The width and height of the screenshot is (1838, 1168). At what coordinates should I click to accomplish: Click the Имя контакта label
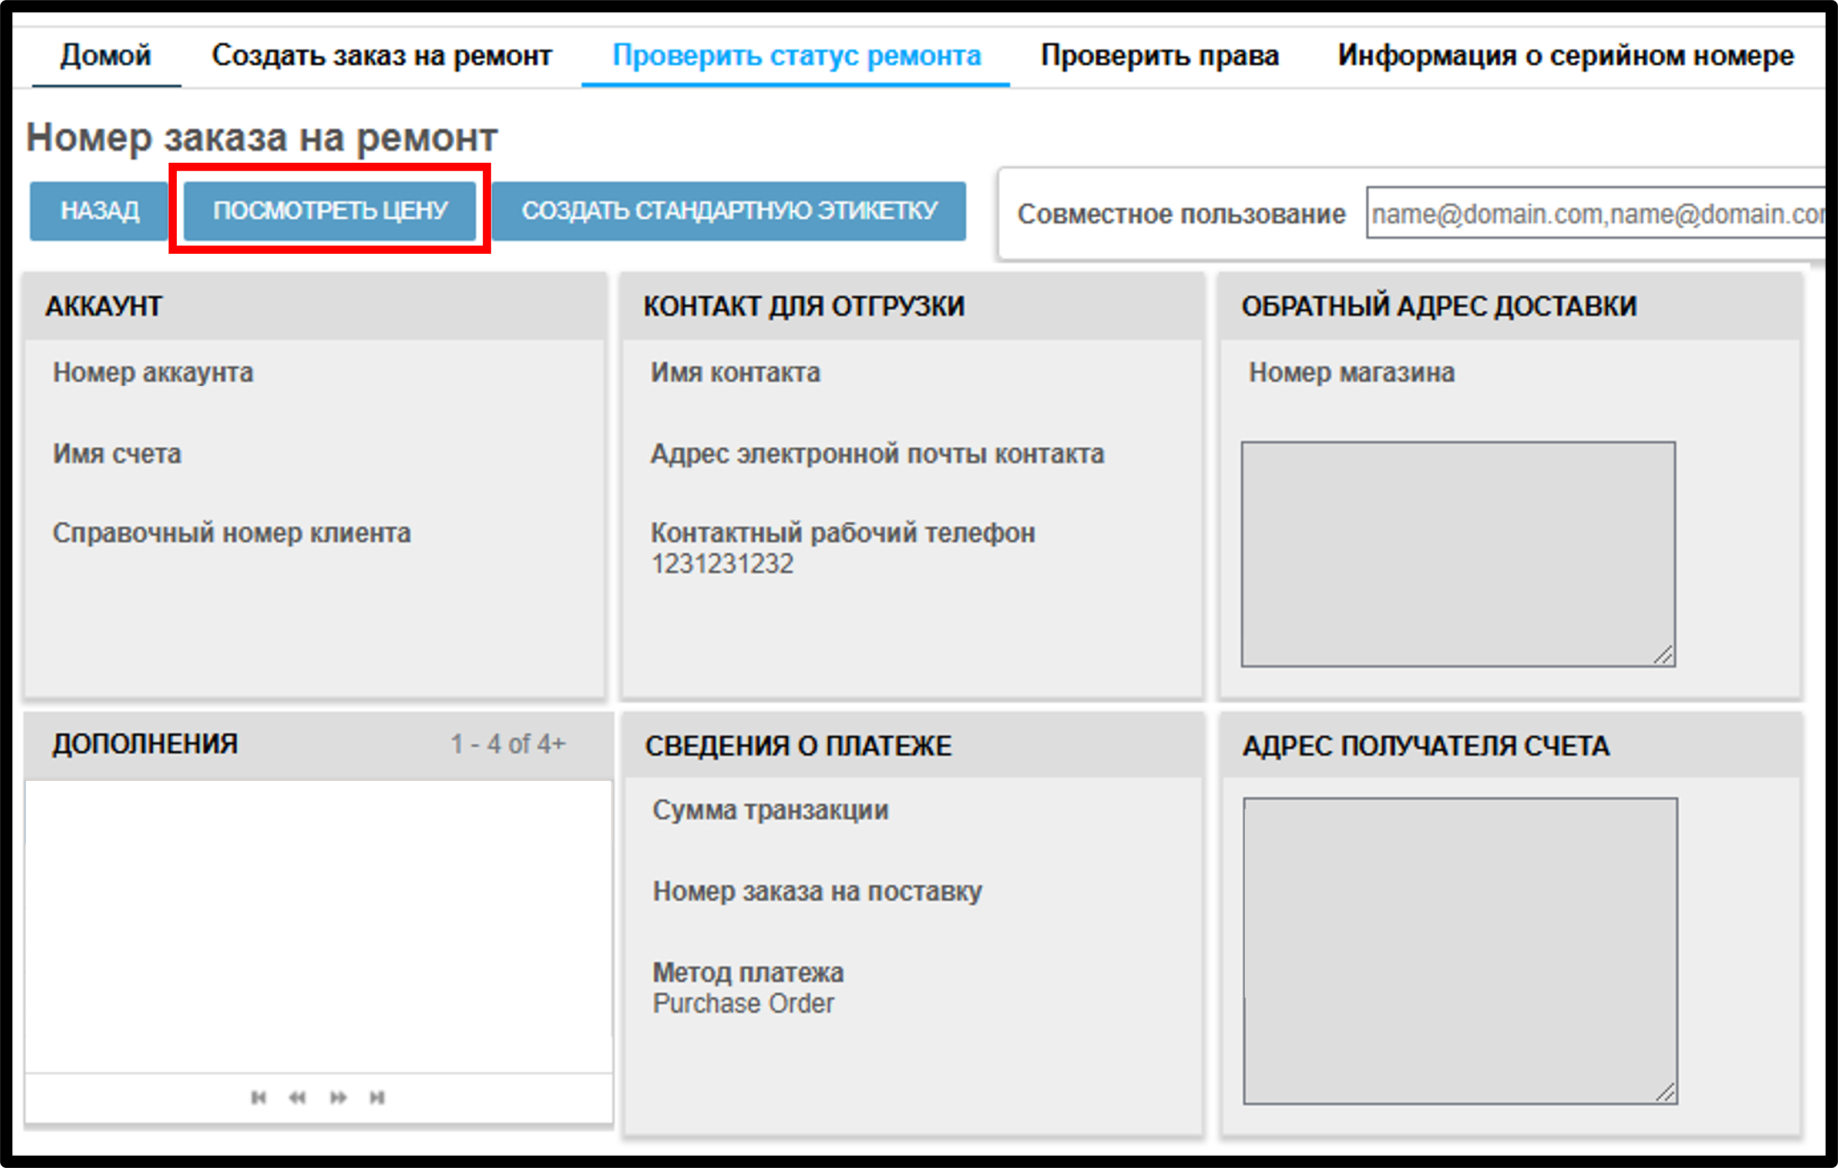[735, 372]
